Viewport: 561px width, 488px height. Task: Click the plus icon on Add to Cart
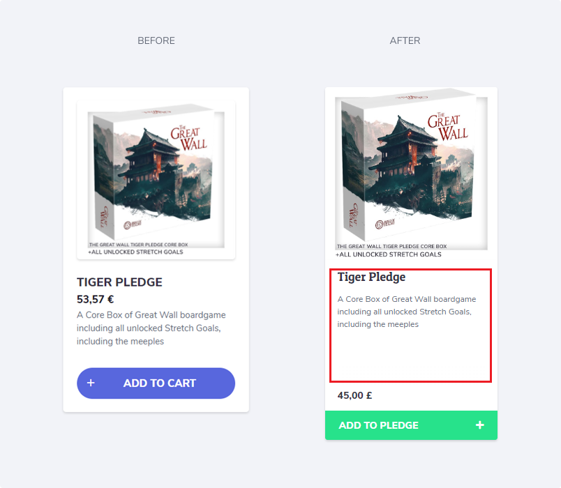(91, 383)
